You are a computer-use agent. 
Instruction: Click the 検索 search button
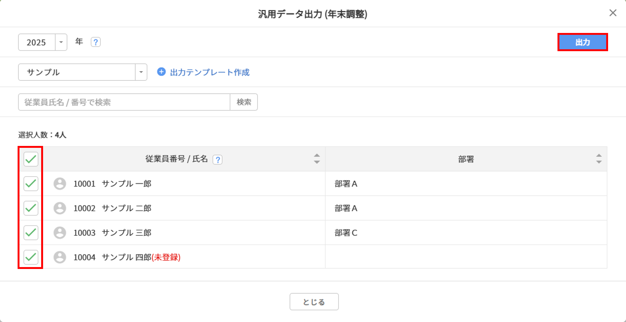[x=244, y=102]
